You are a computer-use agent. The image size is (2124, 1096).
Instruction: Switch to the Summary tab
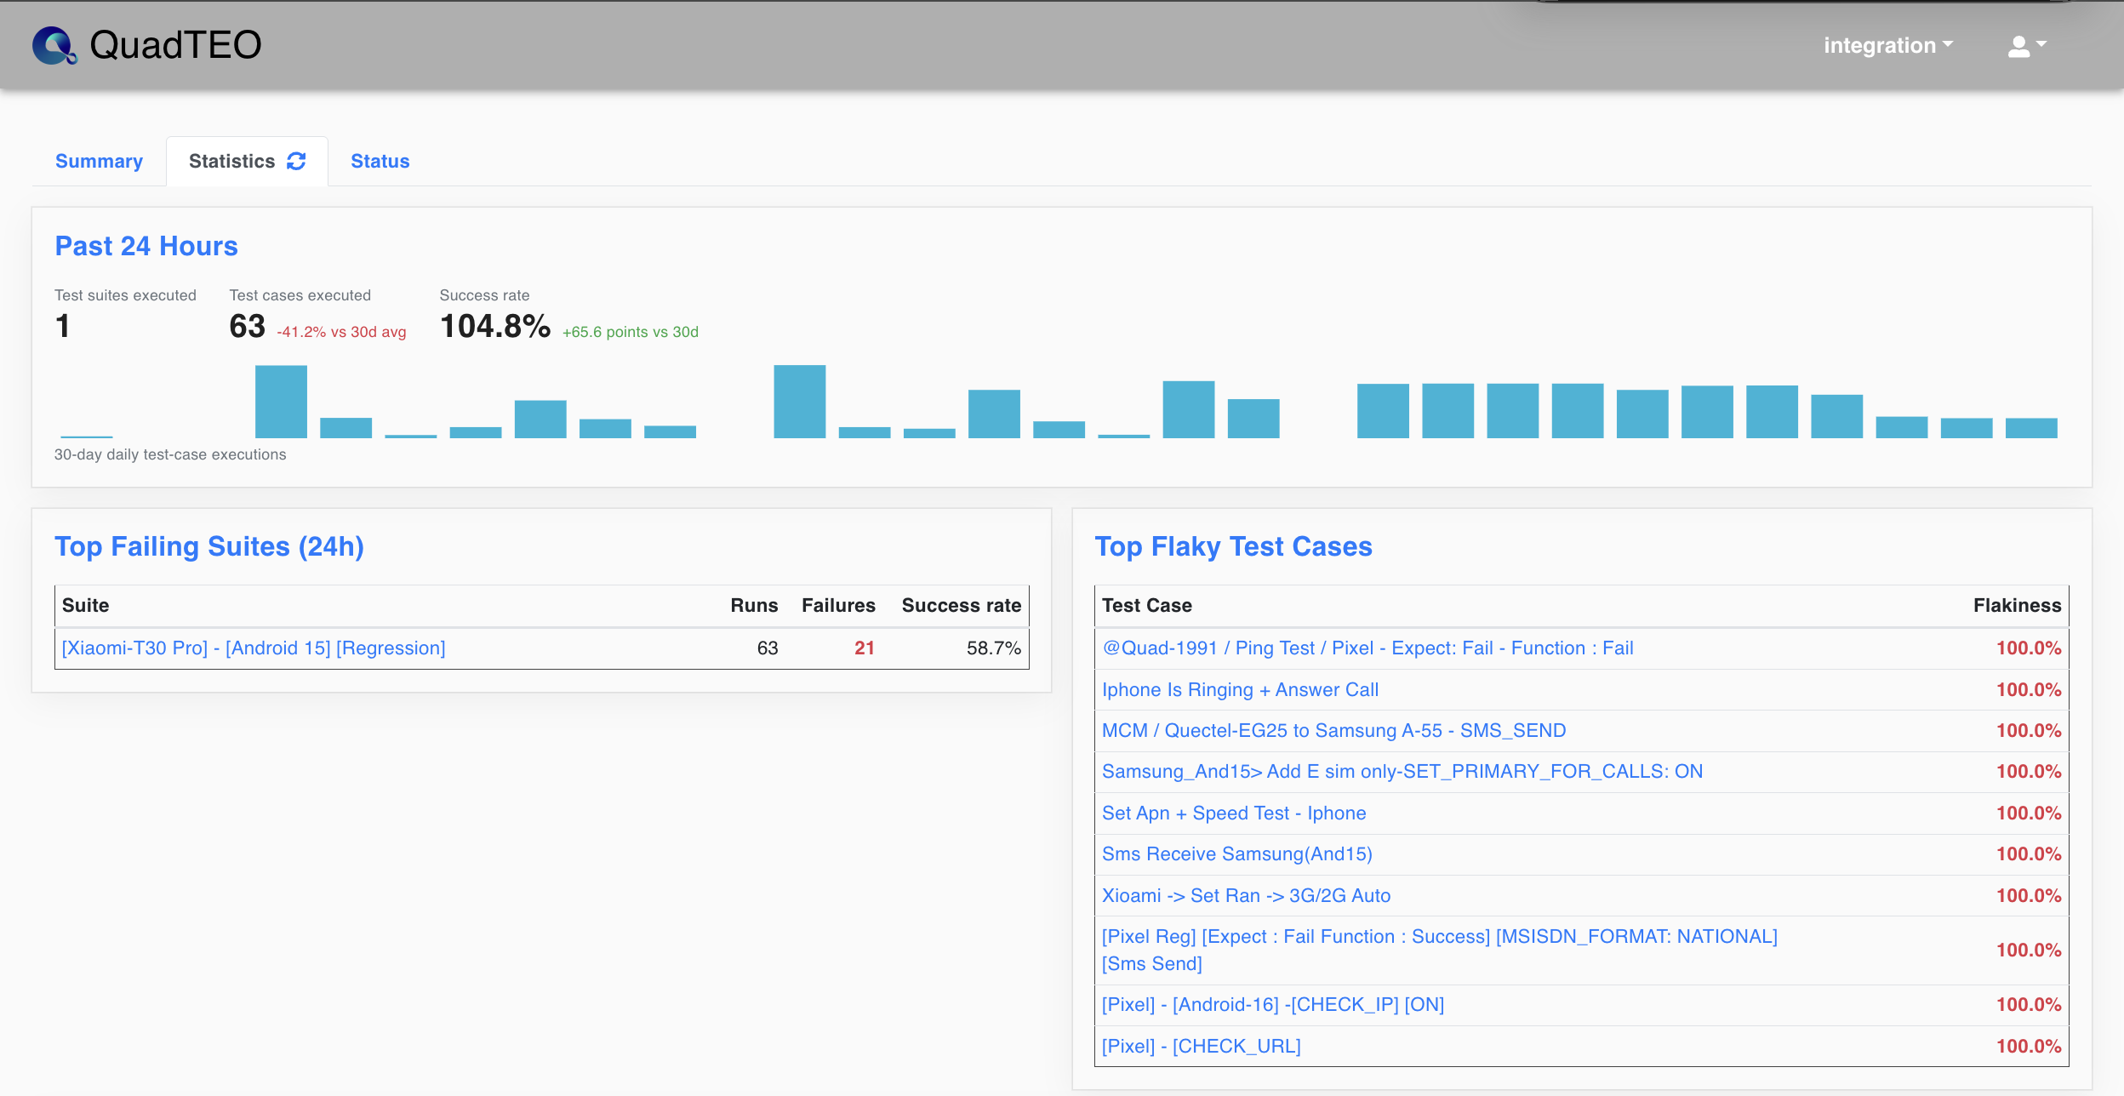click(99, 161)
